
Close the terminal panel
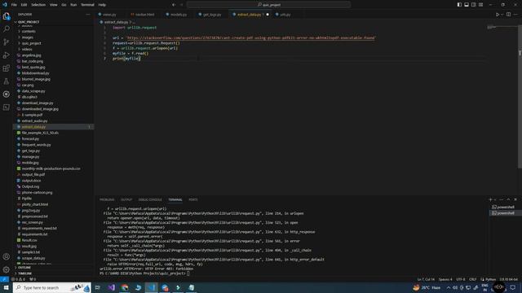point(515,199)
